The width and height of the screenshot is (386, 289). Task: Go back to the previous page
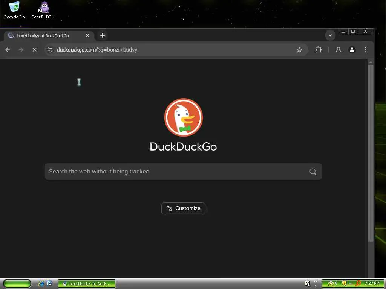coord(8,50)
